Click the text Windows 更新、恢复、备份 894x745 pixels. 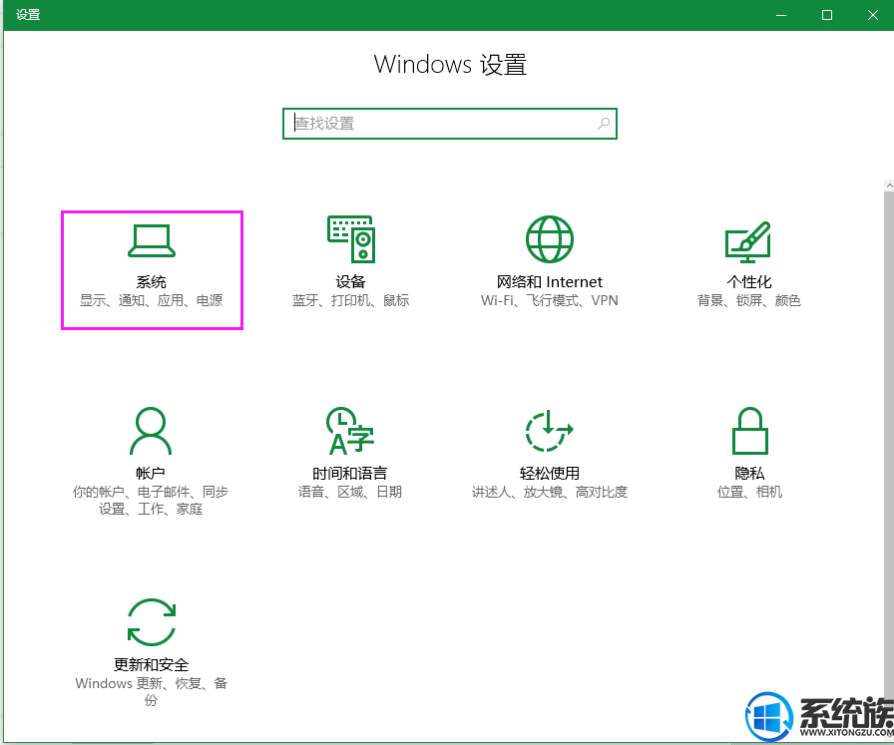151,691
